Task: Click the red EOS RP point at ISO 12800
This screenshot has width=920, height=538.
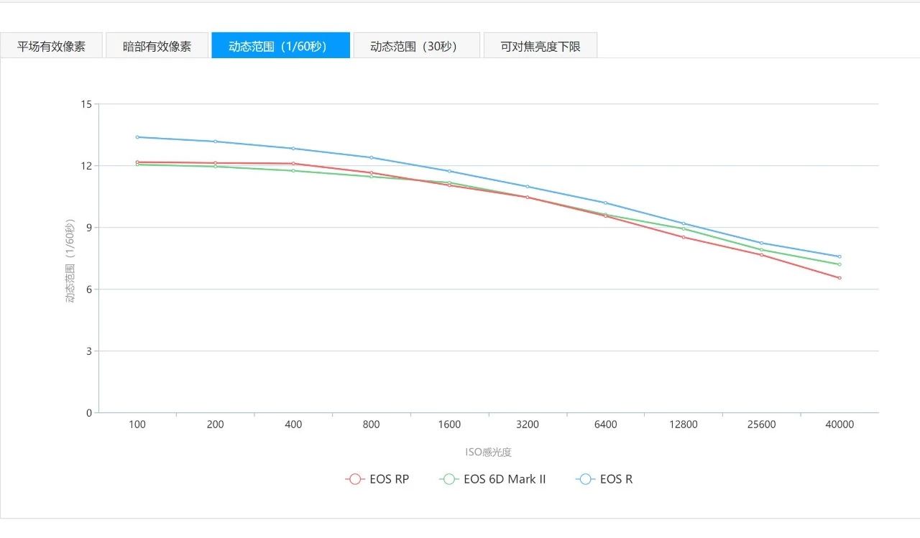Action: pos(684,237)
